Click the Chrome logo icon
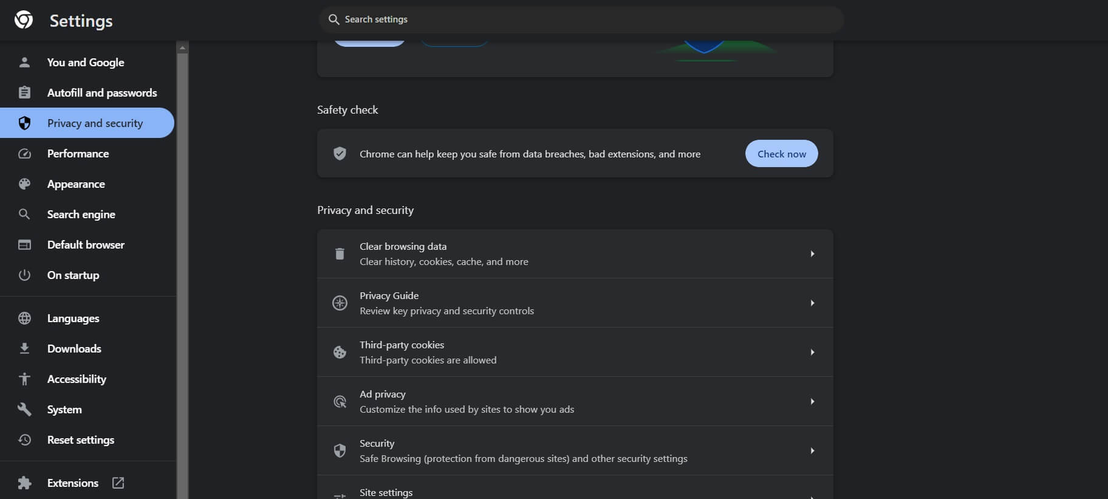 pyautogui.click(x=24, y=20)
